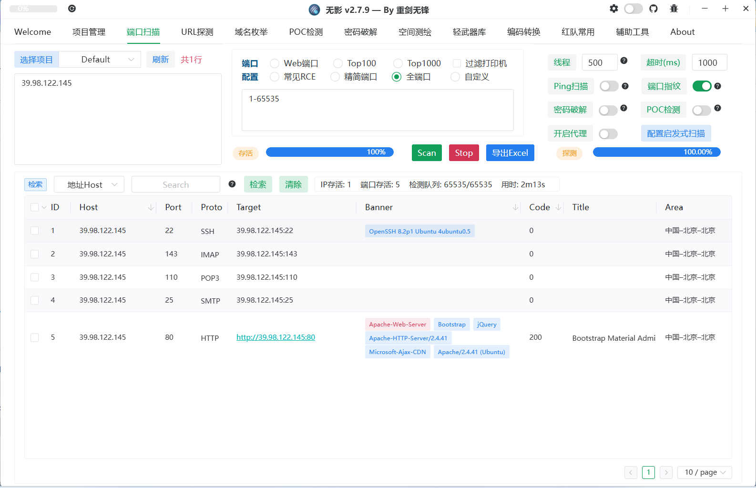Click the help icon beside POC检测 switch

point(718,108)
